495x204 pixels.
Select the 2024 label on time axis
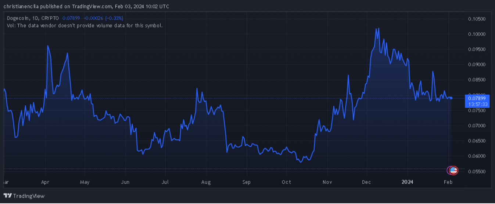pyautogui.click(x=407, y=182)
